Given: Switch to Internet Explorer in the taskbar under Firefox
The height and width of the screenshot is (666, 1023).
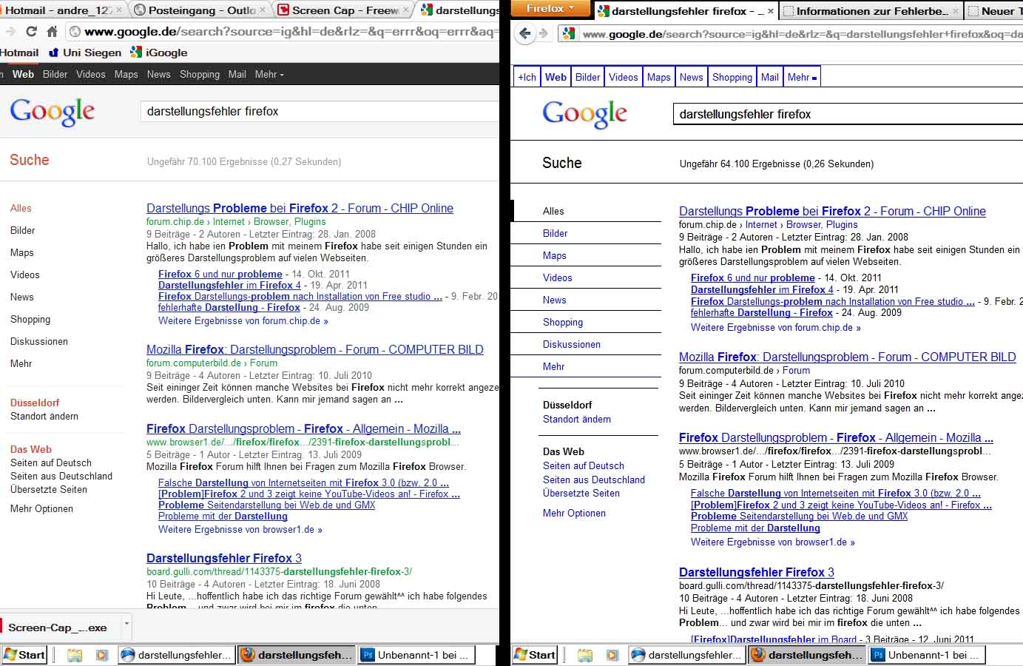Looking at the screenshot, I should pos(686,655).
